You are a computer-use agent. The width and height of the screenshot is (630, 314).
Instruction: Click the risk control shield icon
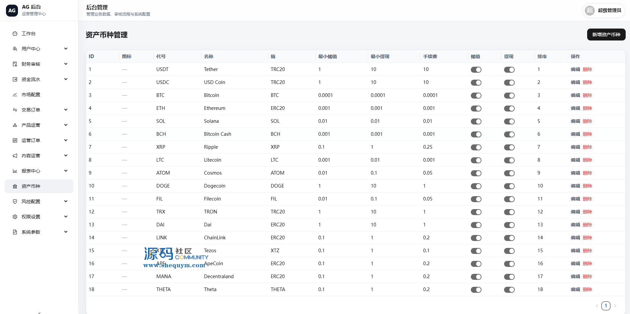[15, 201]
